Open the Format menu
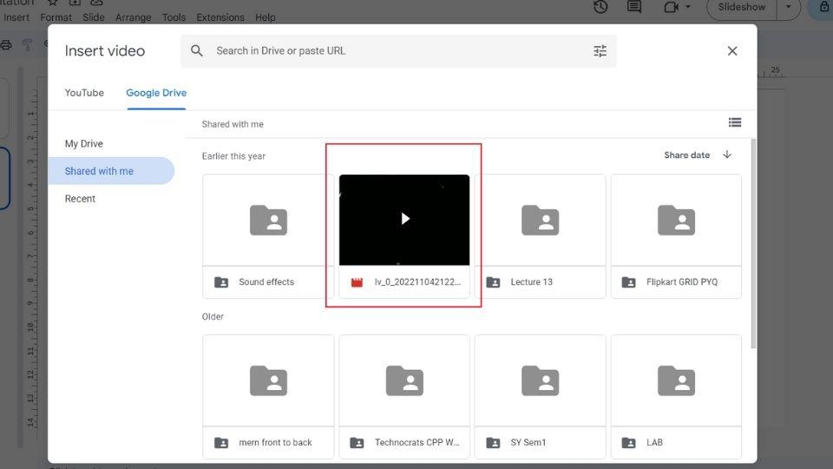833x469 pixels. point(56,17)
